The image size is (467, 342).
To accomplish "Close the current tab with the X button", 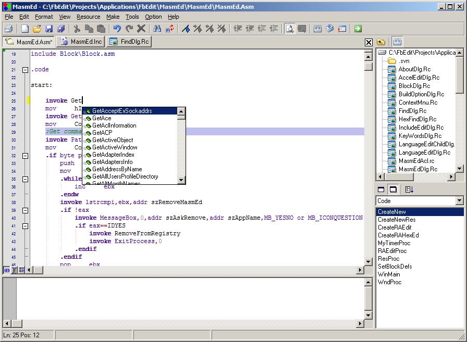I will point(368,42).
